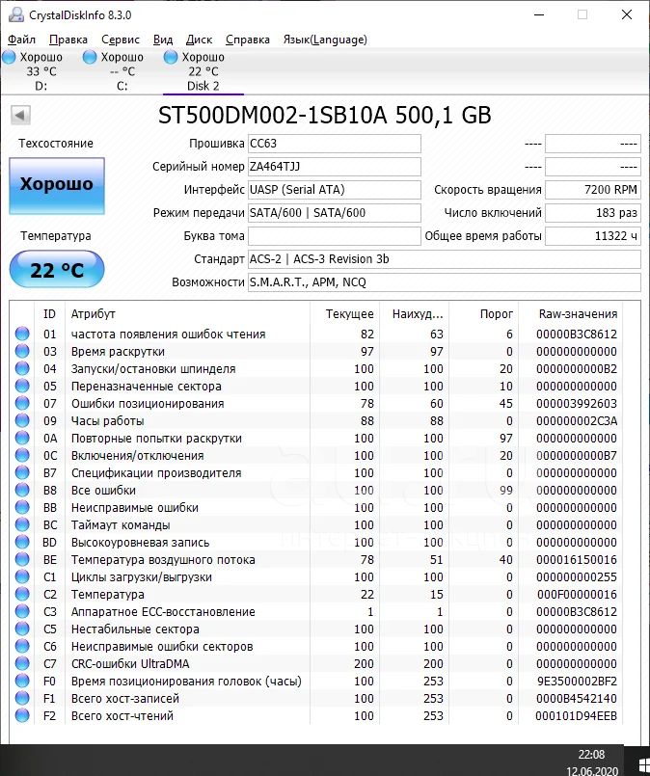Select the Неисправимые ошибки секторов row
This screenshot has width=650, height=776.
click(x=316, y=646)
